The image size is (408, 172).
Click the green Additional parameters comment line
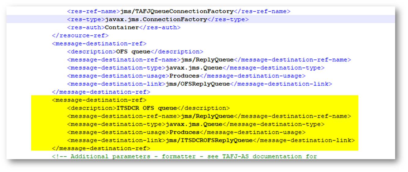coord(184,156)
